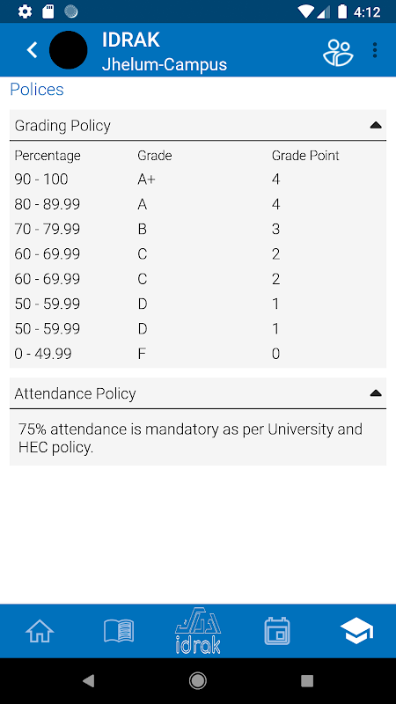This screenshot has width=396, height=704.
Task: Tap Android back navigation button
Action: 89,681
